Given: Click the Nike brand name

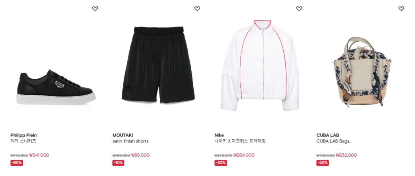Looking at the screenshot, I should (x=219, y=135).
